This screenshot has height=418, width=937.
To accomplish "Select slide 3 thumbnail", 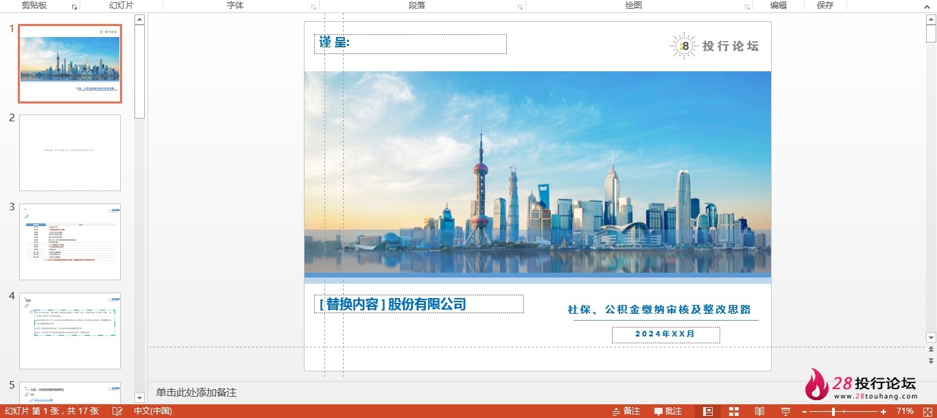I will click(70, 242).
